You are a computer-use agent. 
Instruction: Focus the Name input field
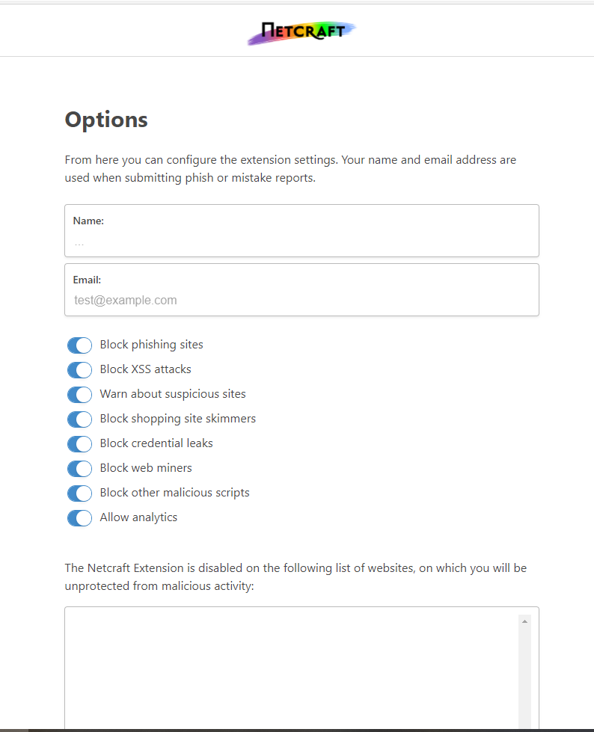[x=301, y=242]
